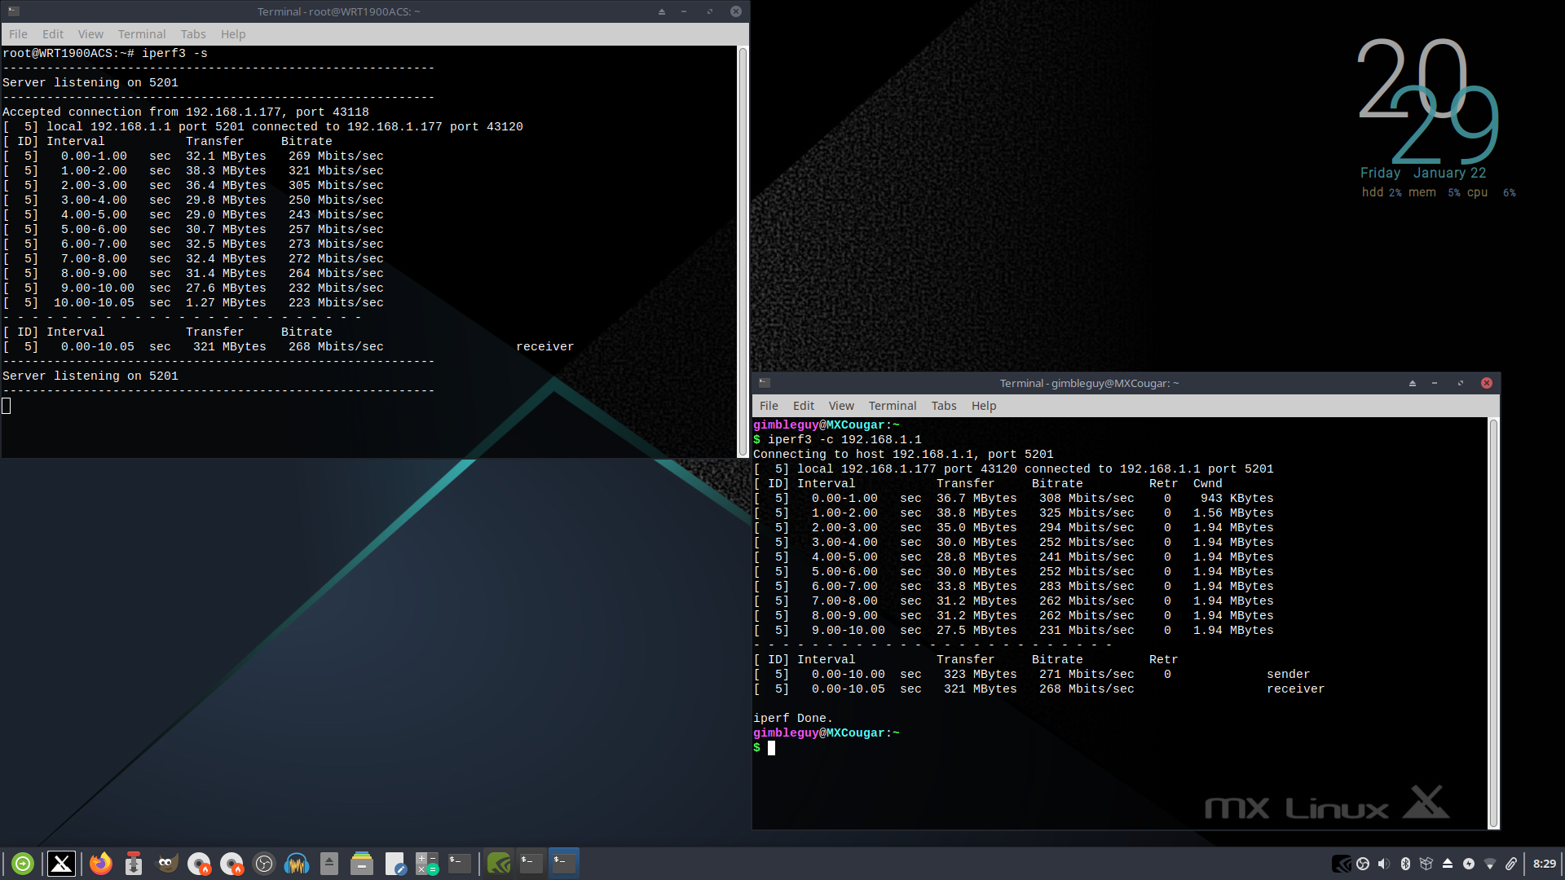Click the volume speaker tray icon
This screenshot has height=880, width=1565.
click(1384, 864)
